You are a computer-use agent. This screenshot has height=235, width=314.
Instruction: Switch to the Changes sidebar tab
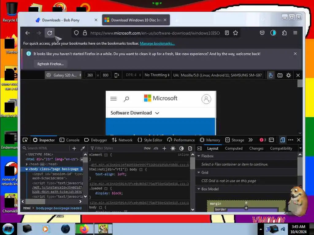[256, 148]
